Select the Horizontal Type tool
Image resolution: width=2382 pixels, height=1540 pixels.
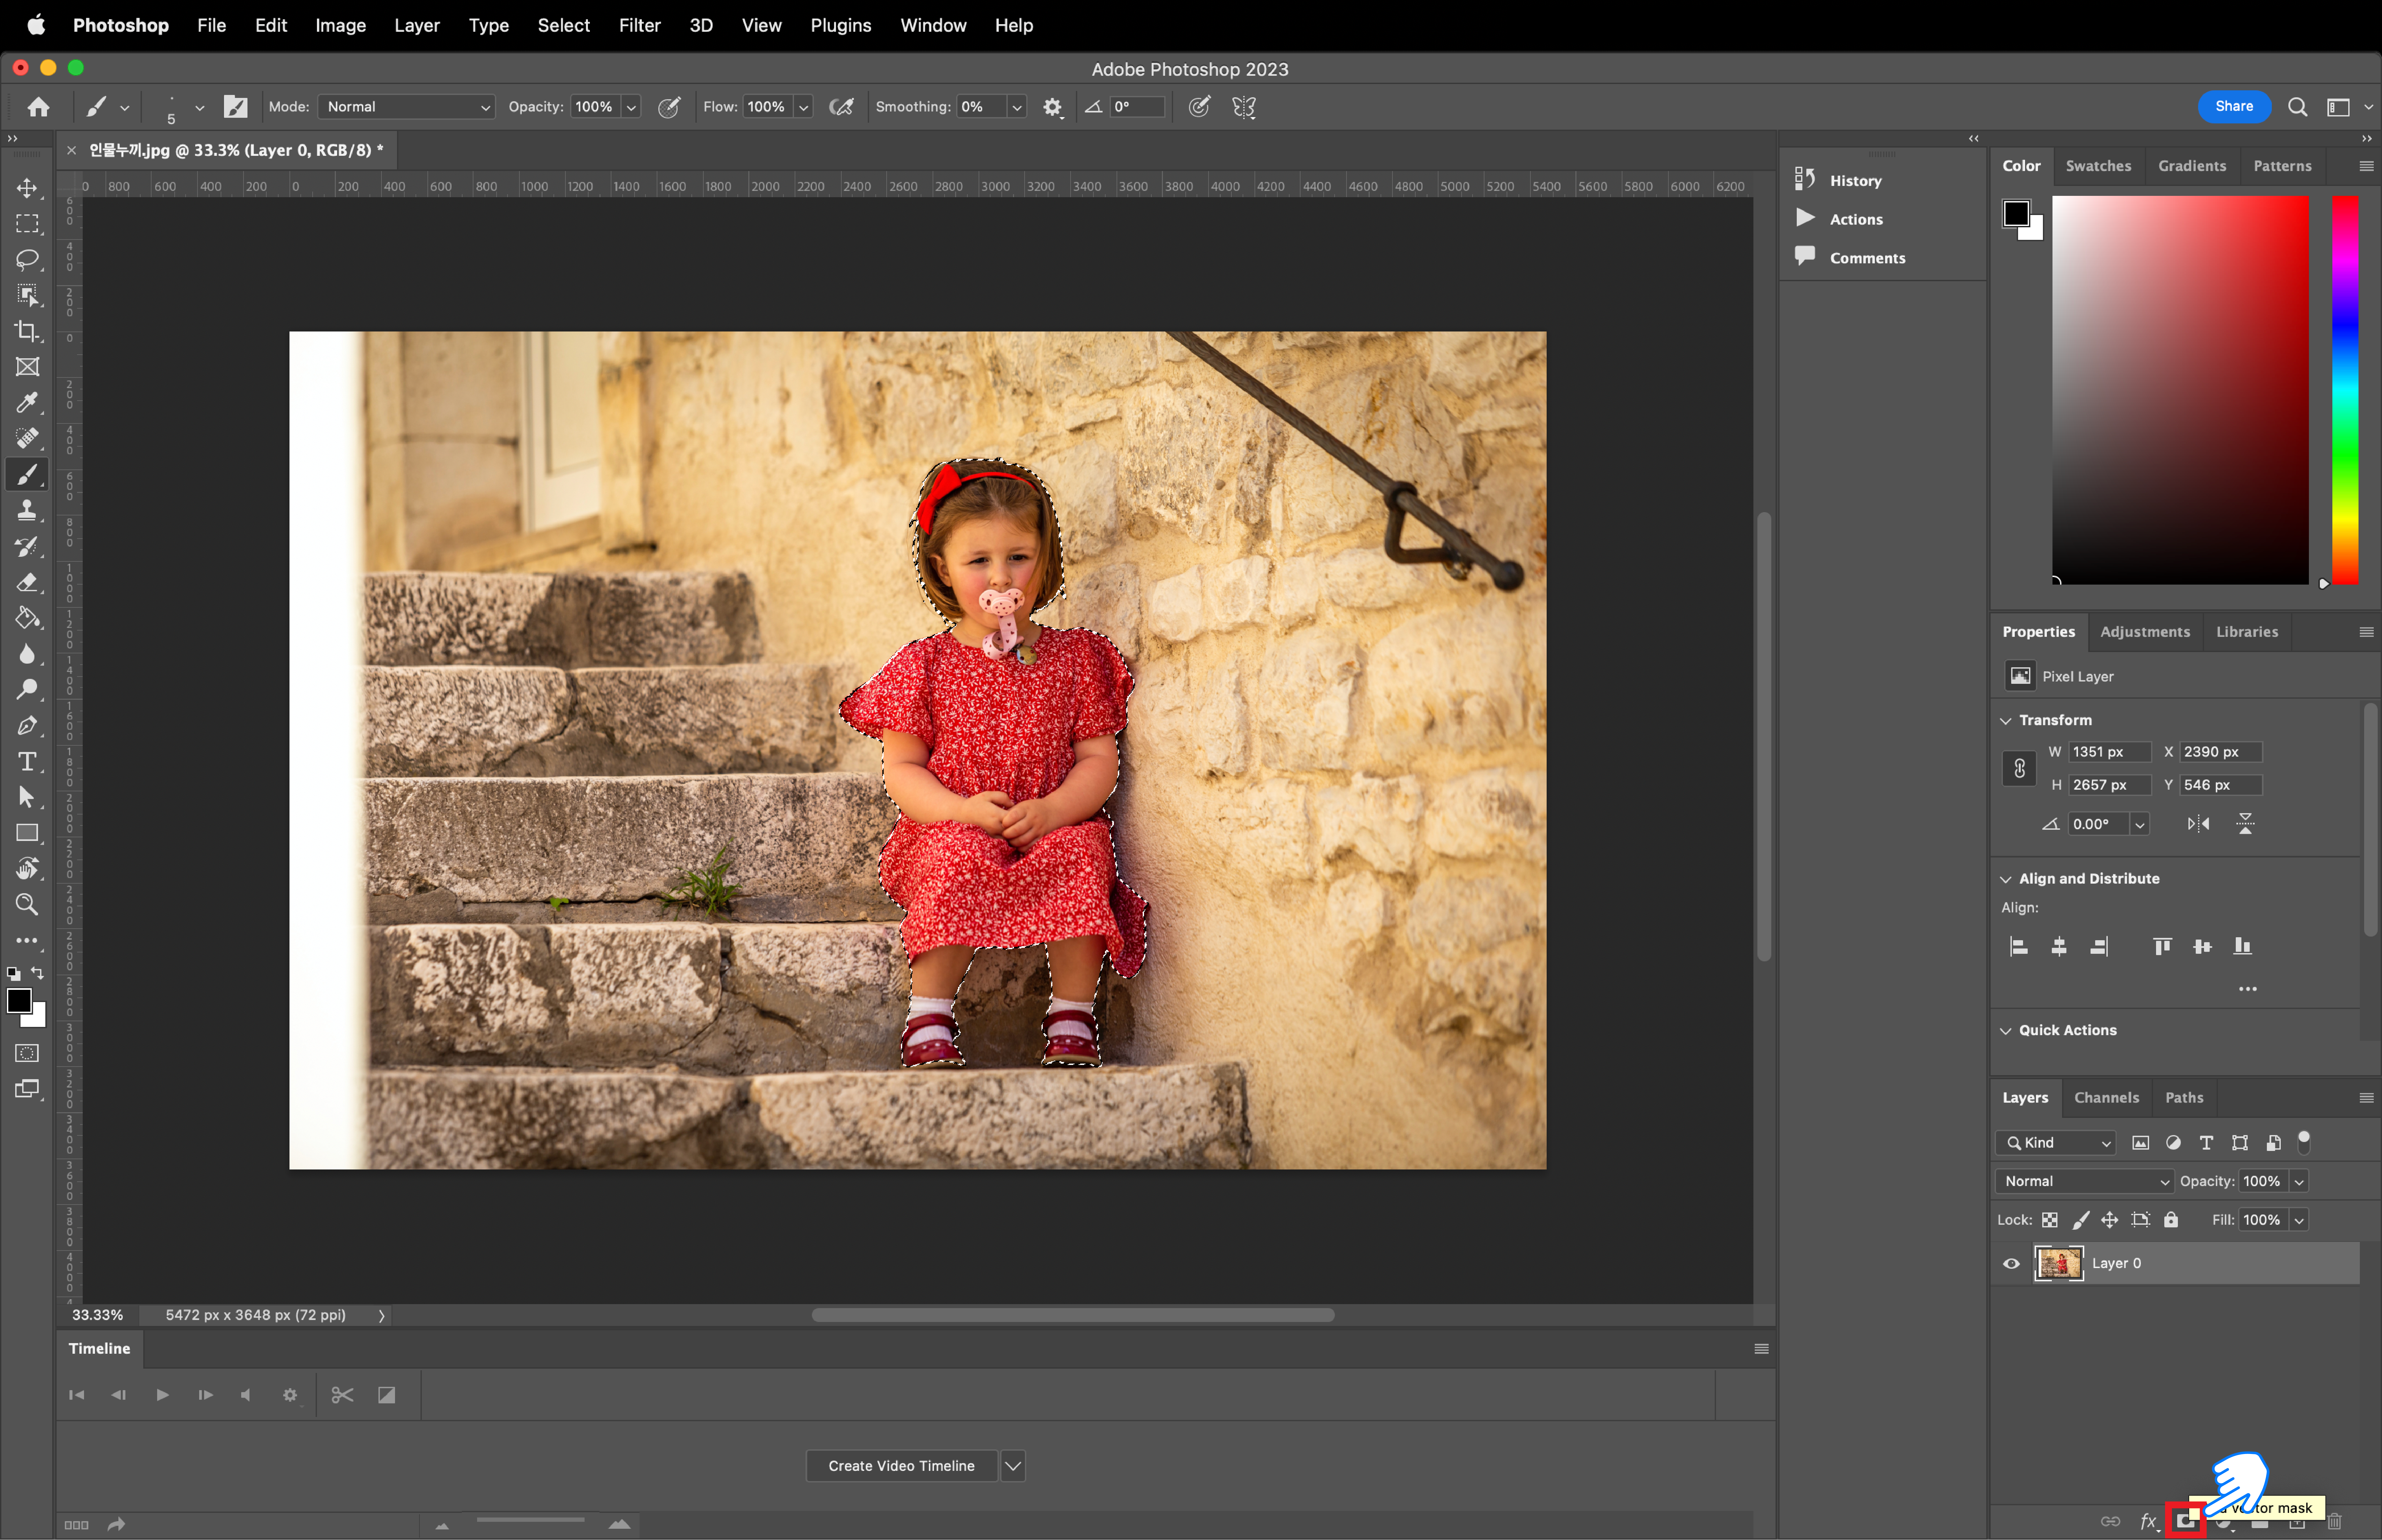click(x=27, y=762)
